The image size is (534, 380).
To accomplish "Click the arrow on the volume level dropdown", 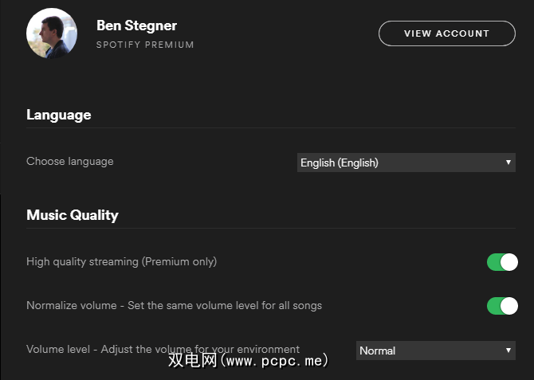I will [x=508, y=351].
